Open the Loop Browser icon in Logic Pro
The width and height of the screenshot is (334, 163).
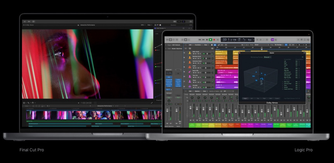305,40
